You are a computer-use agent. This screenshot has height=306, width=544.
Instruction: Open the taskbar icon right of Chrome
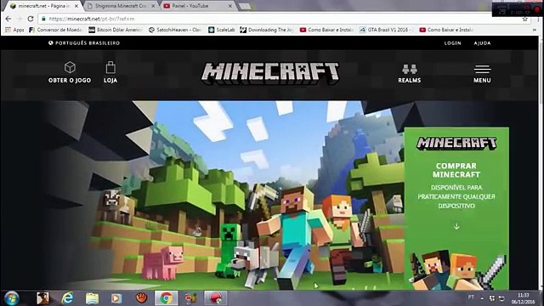(x=190, y=298)
